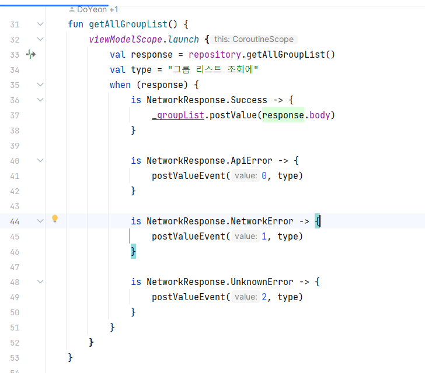
Task: Click postValueEvent on line 49
Action: [x=189, y=297]
